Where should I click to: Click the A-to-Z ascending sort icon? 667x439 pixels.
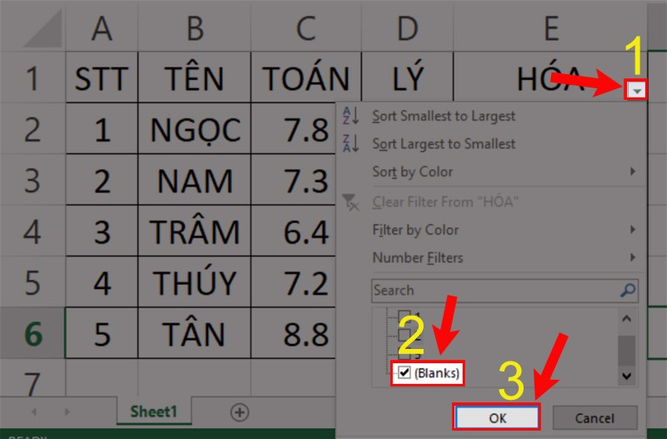click(351, 116)
